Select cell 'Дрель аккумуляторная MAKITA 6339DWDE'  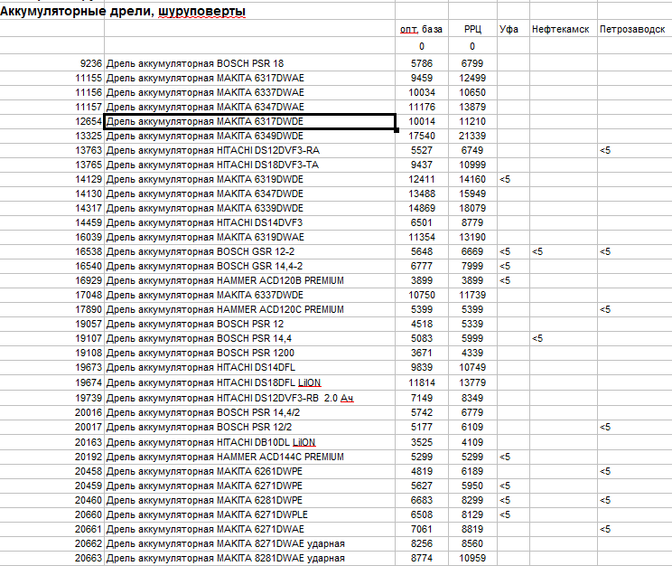(249, 208)
